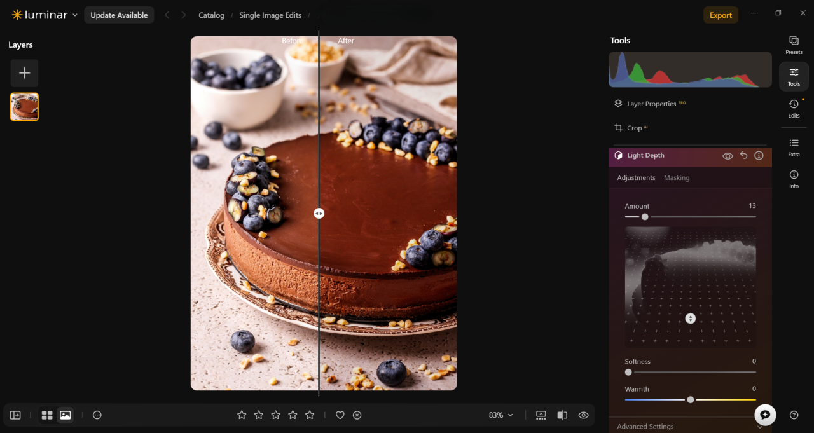
Task: Open the Edits history panel
Action: (794, 108)
